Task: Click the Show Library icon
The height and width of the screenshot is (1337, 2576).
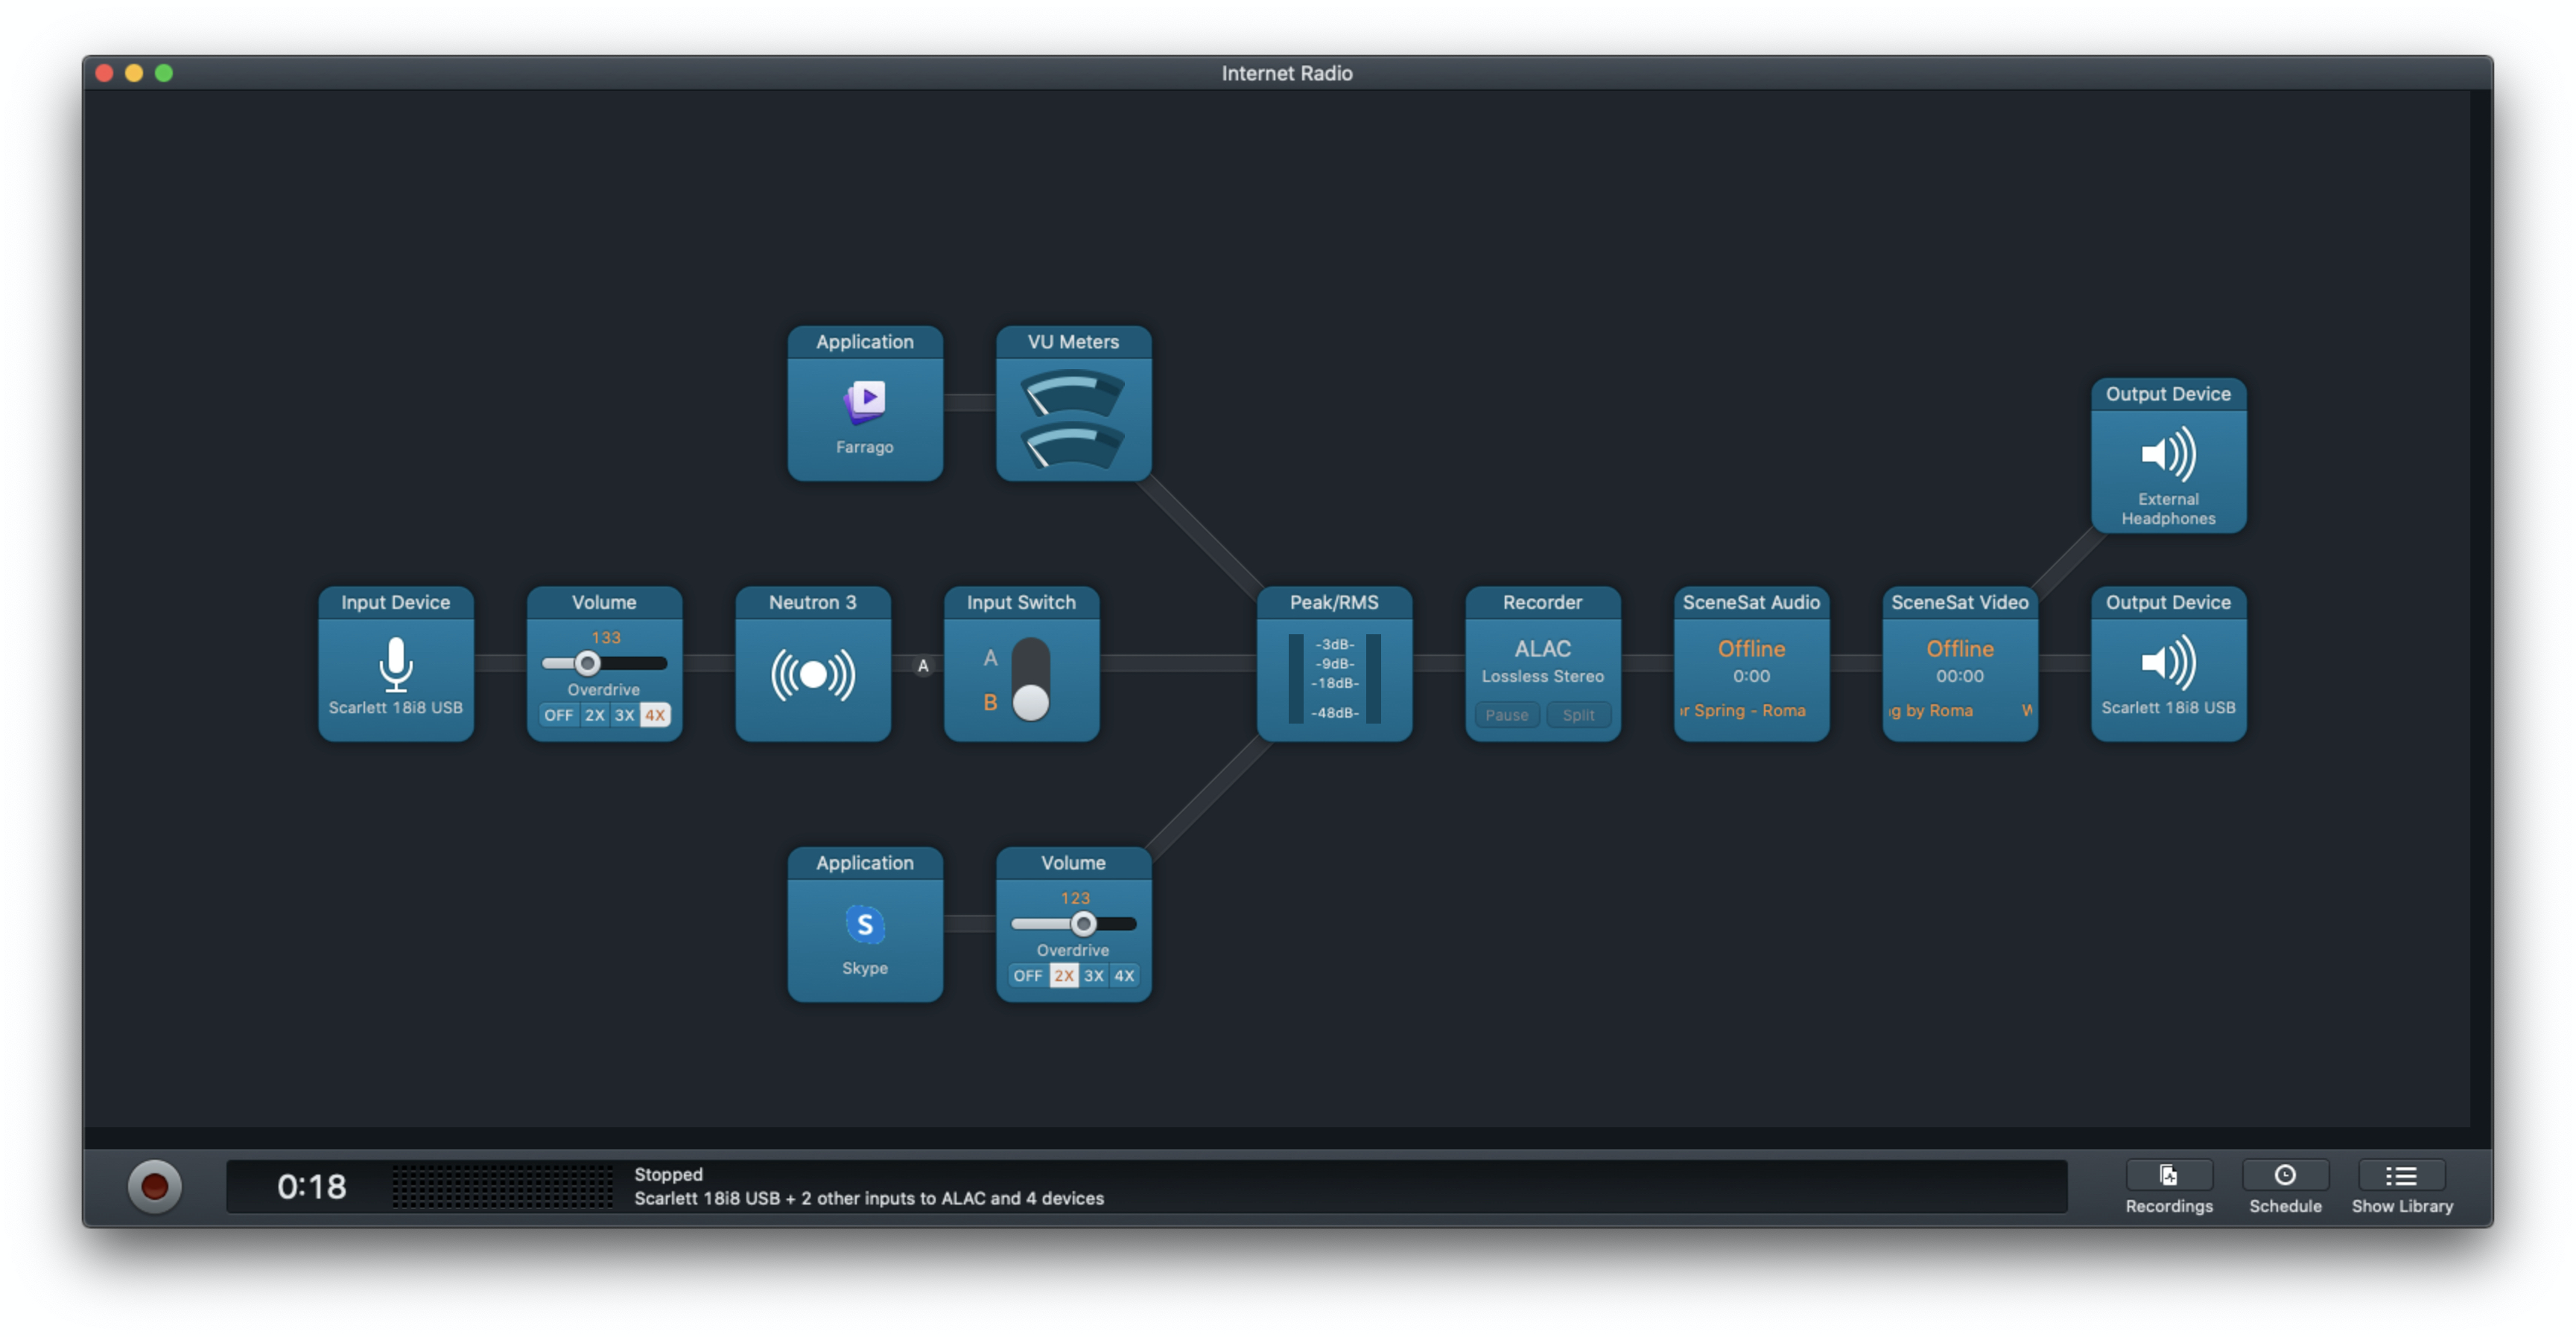Action: [2400, 1176]
